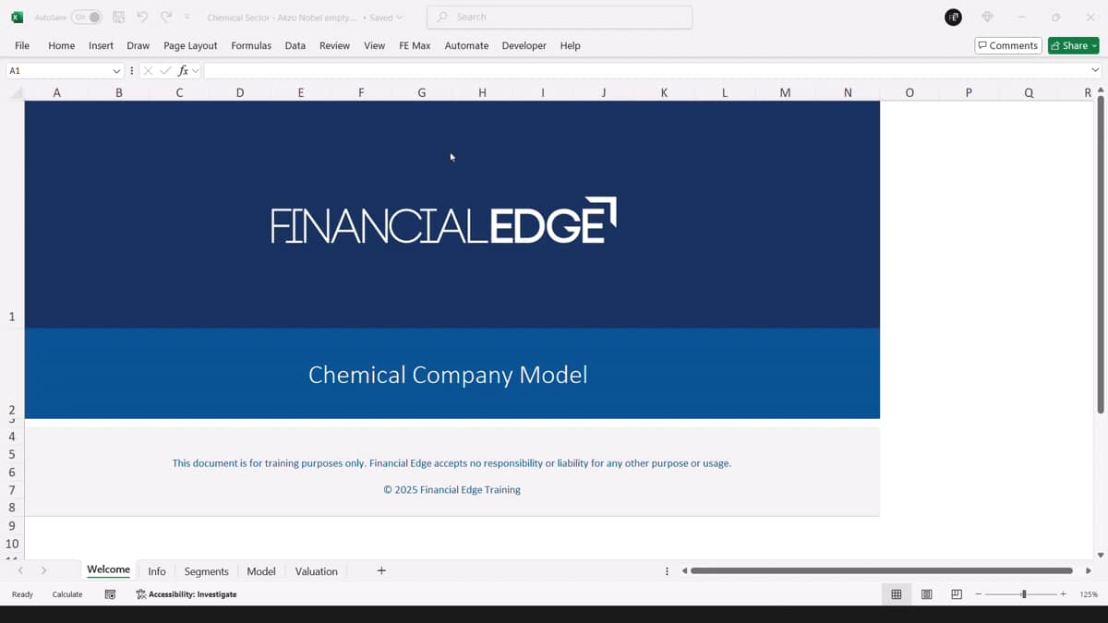This screenshot has height=623, width=1108.
Task: Select the Formulas ribbon tab
Action: coord(251,45)
